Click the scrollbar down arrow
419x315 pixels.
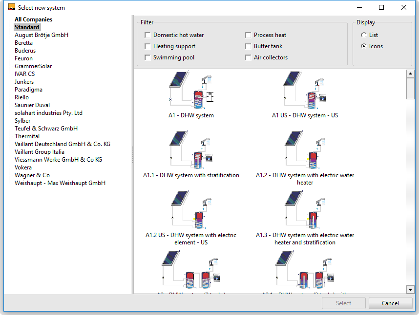point(410,289)
